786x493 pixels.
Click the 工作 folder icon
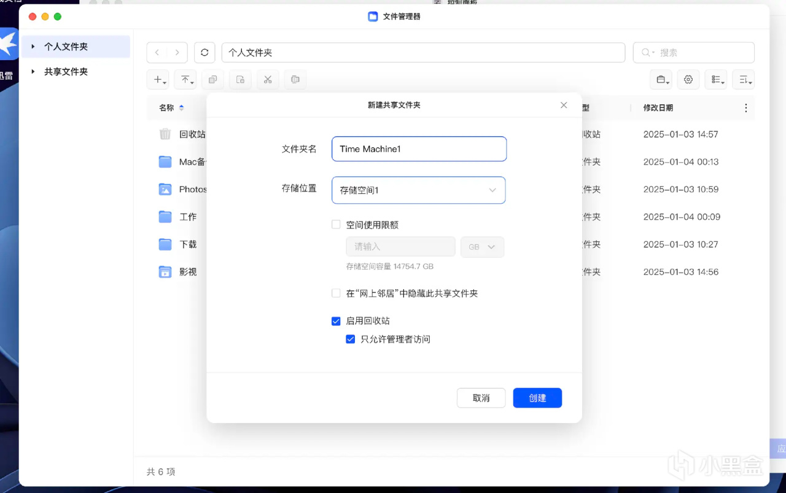coord(165,217)
